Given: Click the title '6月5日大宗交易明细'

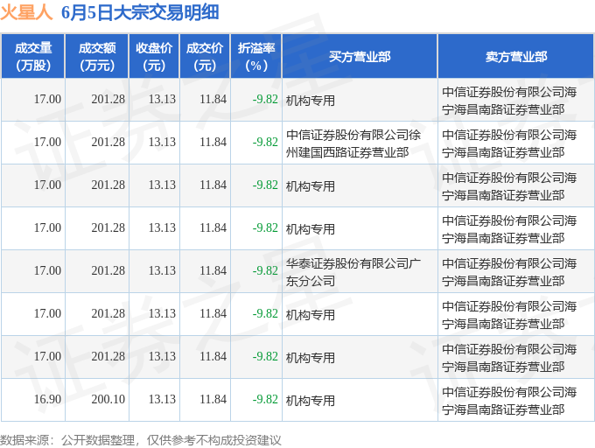Looking at the screenshot, I should pos(140,12).
